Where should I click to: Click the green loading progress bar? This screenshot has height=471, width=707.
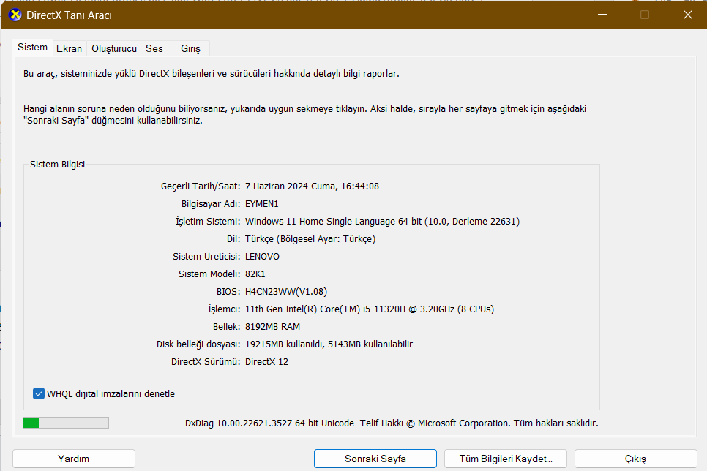coord(66,423)
